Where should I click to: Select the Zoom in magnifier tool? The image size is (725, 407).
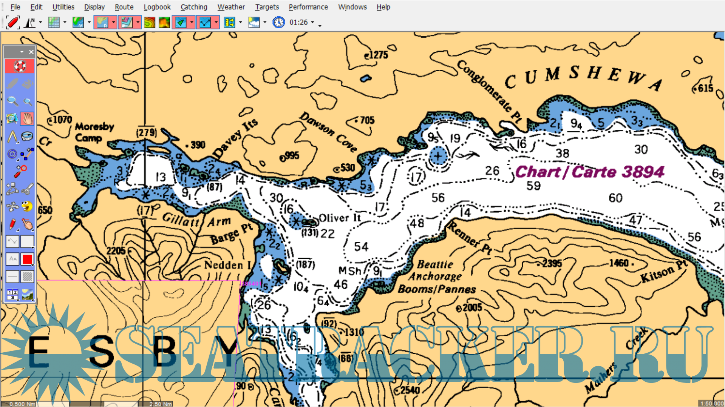pyautogui.click(x=12, y=101)
